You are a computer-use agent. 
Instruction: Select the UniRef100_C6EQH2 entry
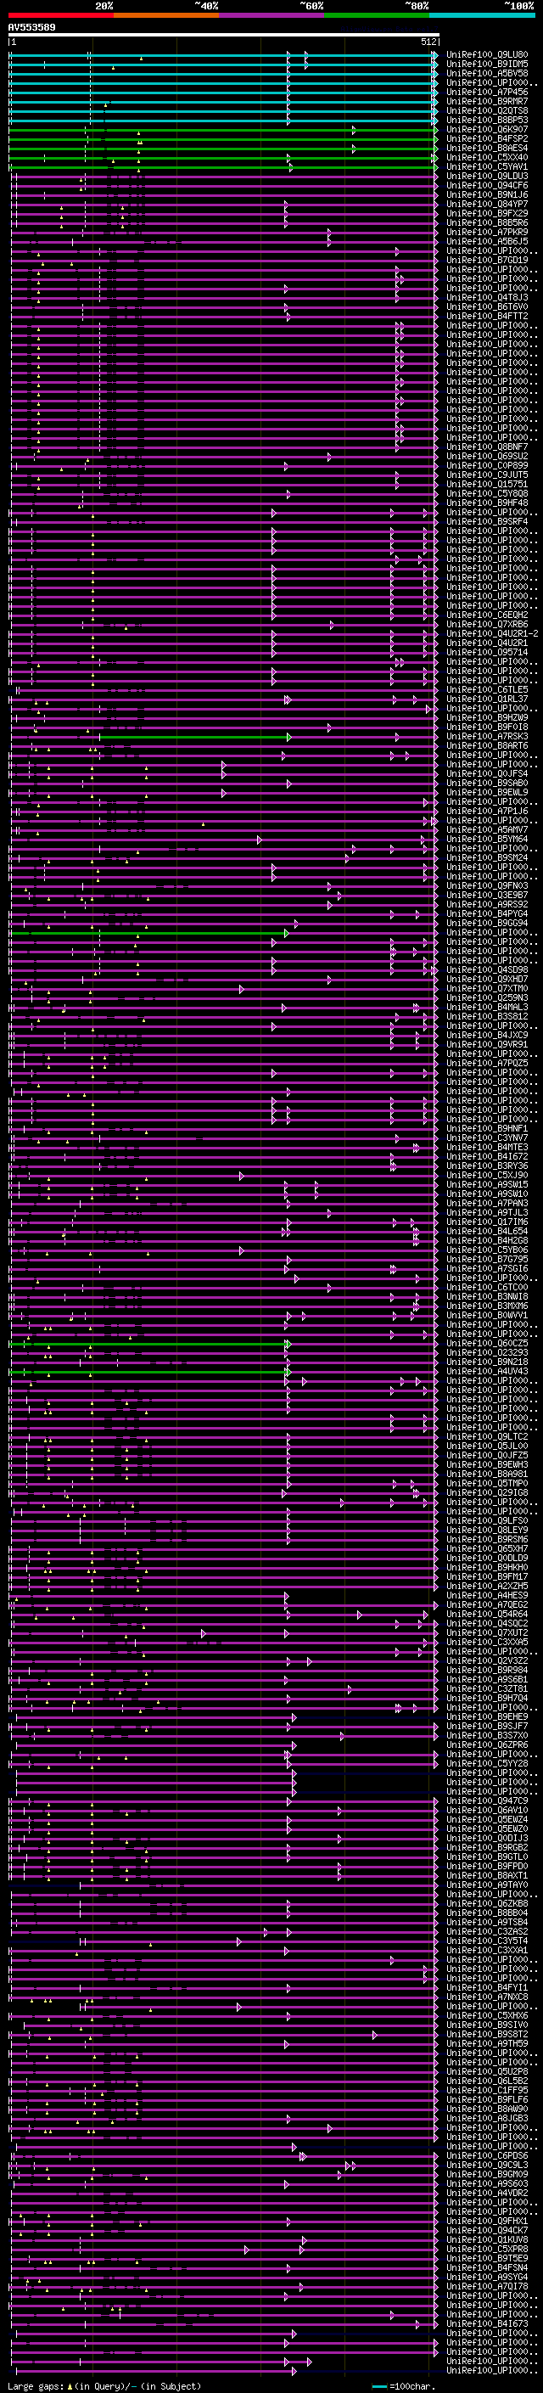[x=487, y=615]
